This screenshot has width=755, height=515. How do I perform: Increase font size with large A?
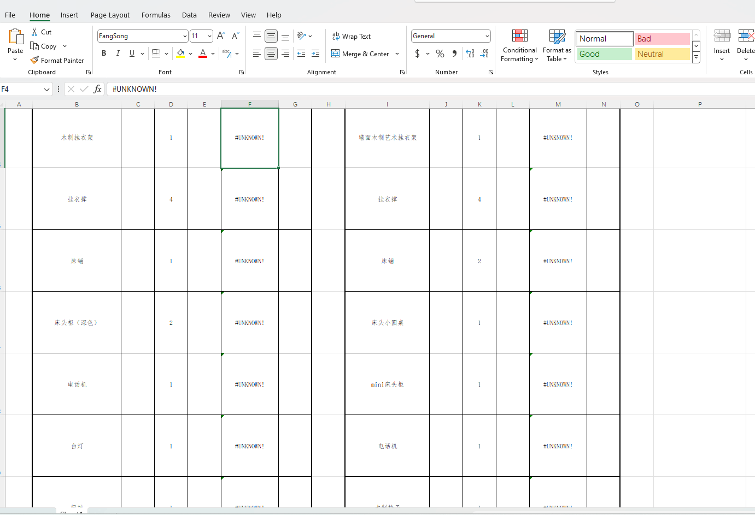pyautogui.click(x=221, y=36)
